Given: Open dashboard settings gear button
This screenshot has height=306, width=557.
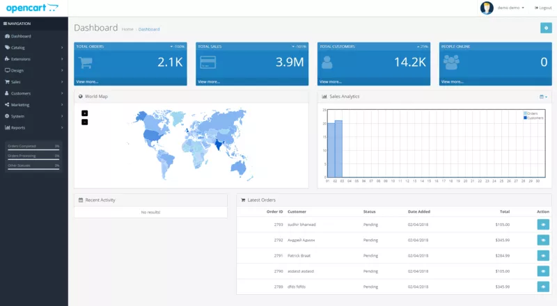Looking at the screenshot, I should click(546, 28).
